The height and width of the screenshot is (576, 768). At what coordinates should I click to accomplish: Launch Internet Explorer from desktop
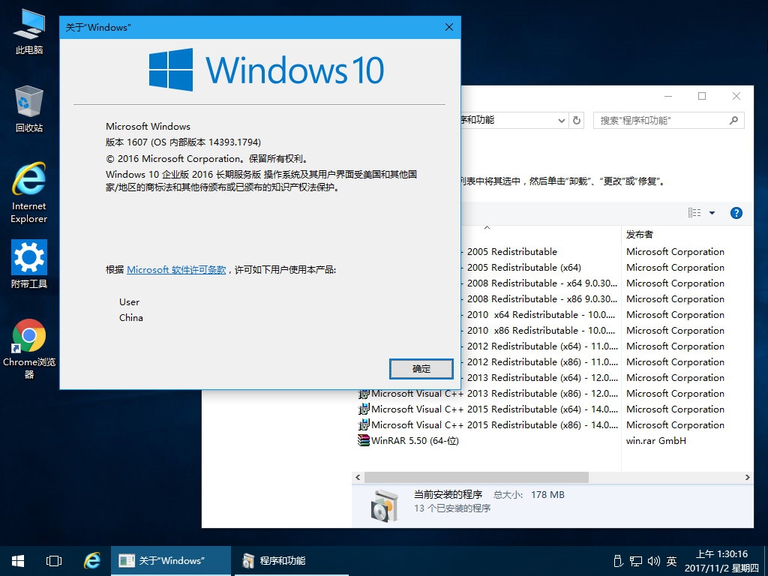point(29,193)
